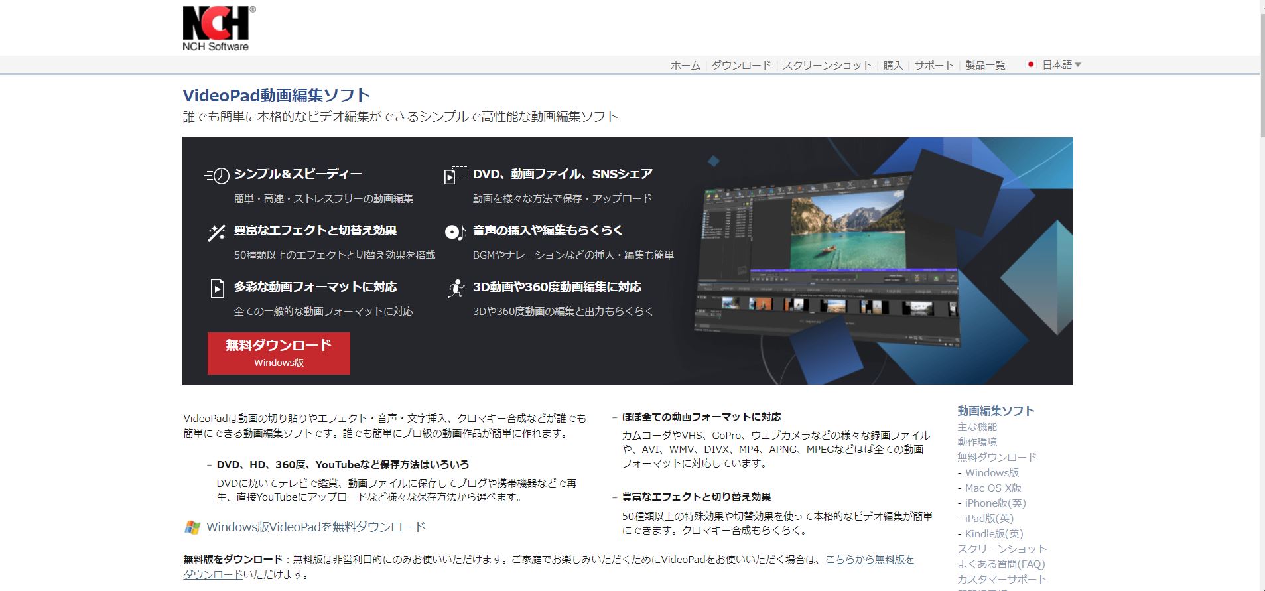Open サポート in the navigation bar
The image size is (1265, 591).
[x=934, y=65]
